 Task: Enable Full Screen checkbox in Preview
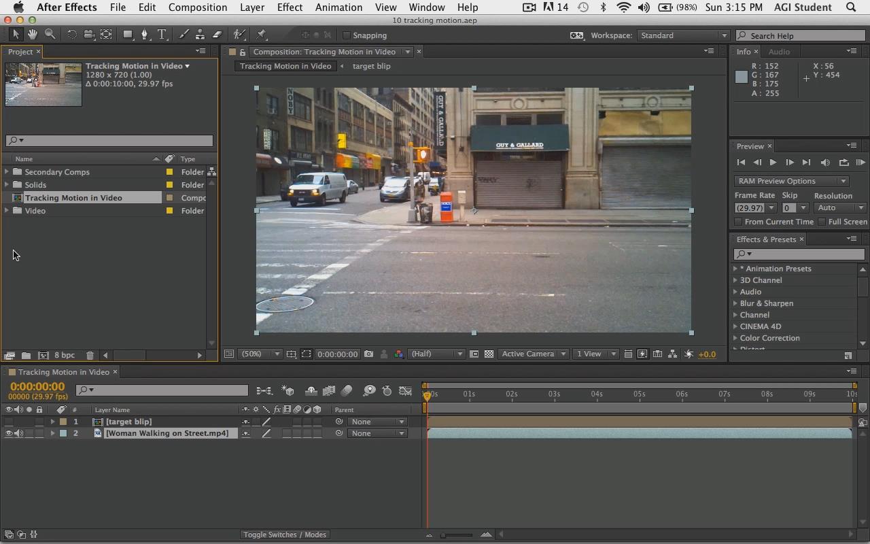coord(822,222)
